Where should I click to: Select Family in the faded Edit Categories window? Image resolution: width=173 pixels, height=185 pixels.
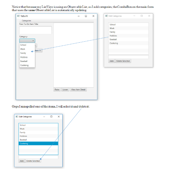pos(128,32)
